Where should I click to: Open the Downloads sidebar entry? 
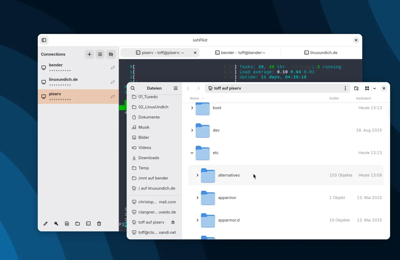point(149,158)
